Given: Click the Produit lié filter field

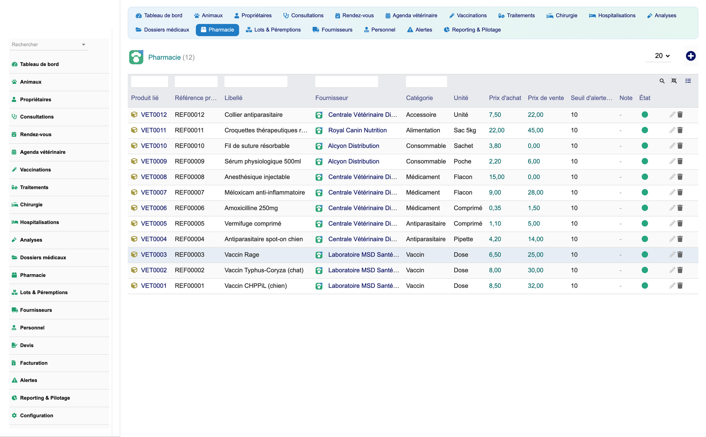Looking at the screenshot, I should click(149, 82).
